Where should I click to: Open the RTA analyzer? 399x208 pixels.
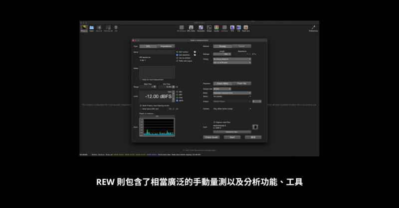coord(232,28)
